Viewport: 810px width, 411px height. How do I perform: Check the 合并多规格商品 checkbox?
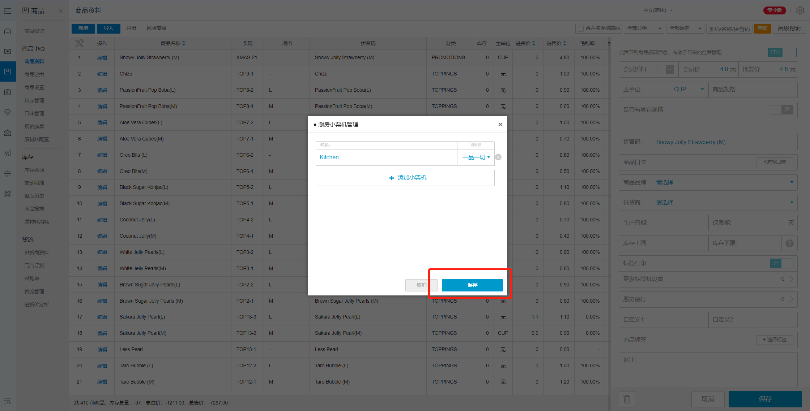[581, 29]
